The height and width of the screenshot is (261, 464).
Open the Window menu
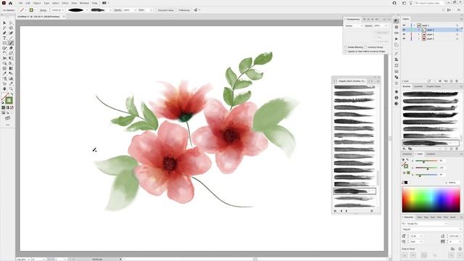(x=84, y=3)
